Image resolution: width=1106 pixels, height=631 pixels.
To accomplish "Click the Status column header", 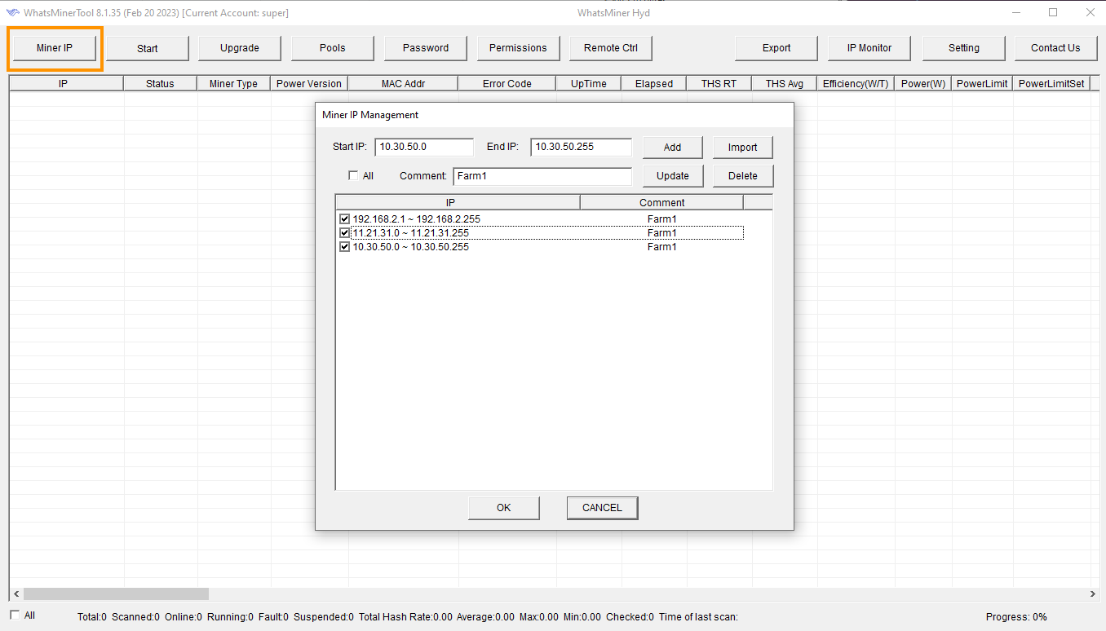I will 161,83.
